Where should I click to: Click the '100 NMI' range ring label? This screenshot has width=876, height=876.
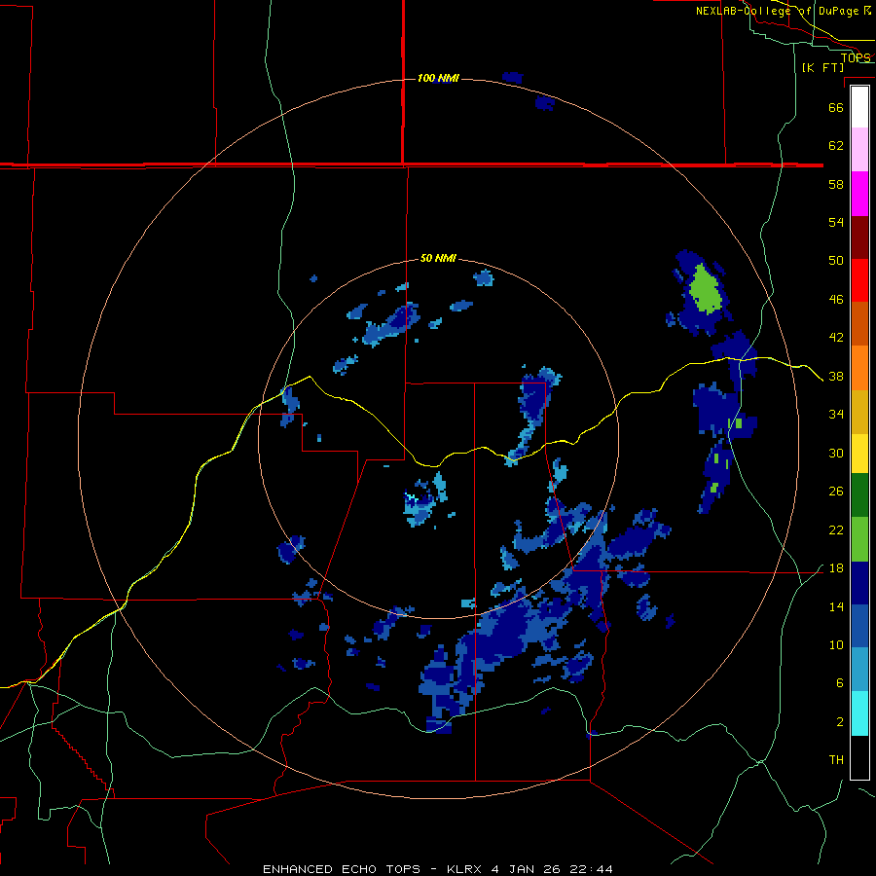click(438, 78)
